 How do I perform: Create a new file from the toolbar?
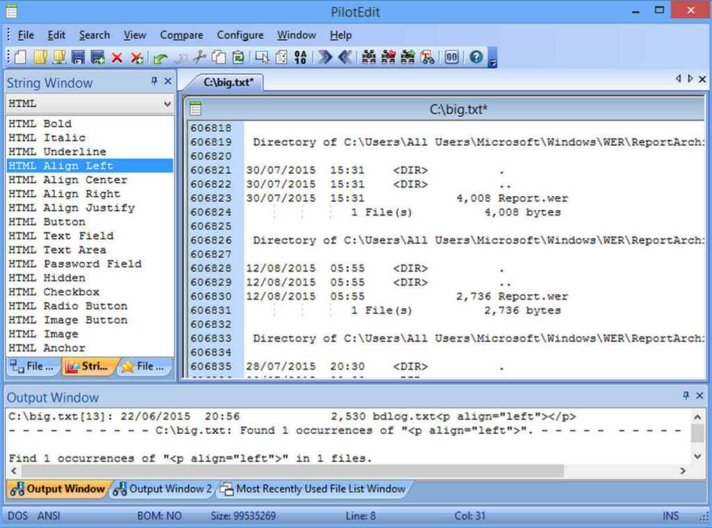21,57
